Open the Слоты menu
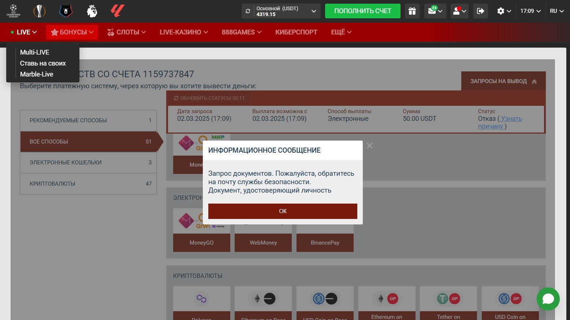Image resolution: width=570 pixels, height=320 pixels. pyautogui.click(x=126, y=32)
